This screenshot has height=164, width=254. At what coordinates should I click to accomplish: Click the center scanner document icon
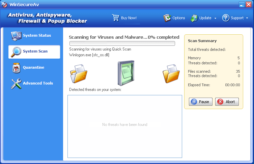[126, 73]
